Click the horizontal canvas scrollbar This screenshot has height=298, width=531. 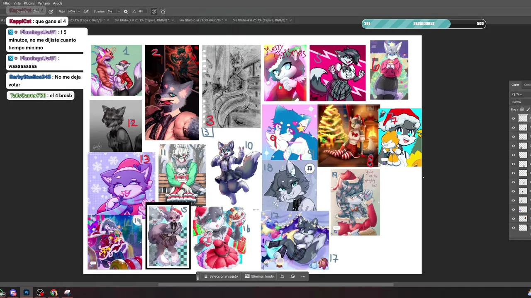[x=276, y=284]
